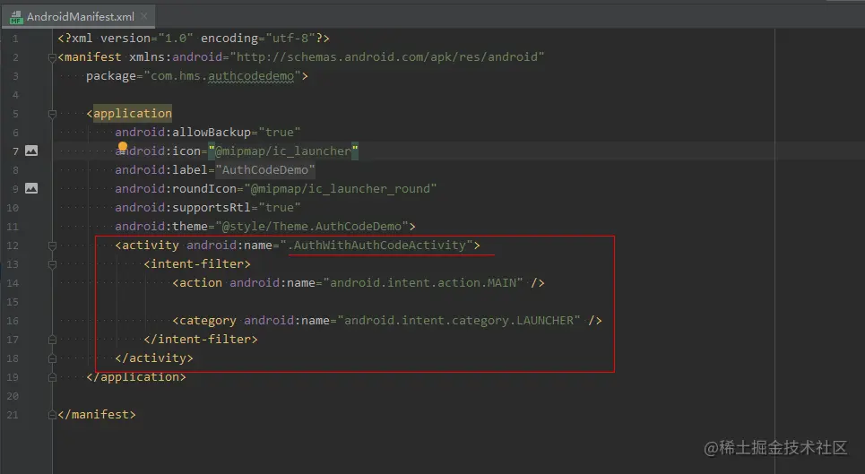Click android.intent.category.LAUNCHER value
This screenshot has width=865, height=474.
click(x=459, y=320)
